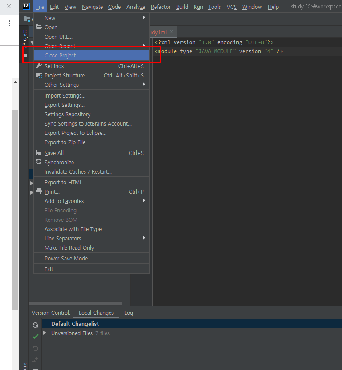Image resolution: width=342 pixels, height=370 pixels.
Task: Expand the Unversioned Files node
Action: [x=45, y=333]
